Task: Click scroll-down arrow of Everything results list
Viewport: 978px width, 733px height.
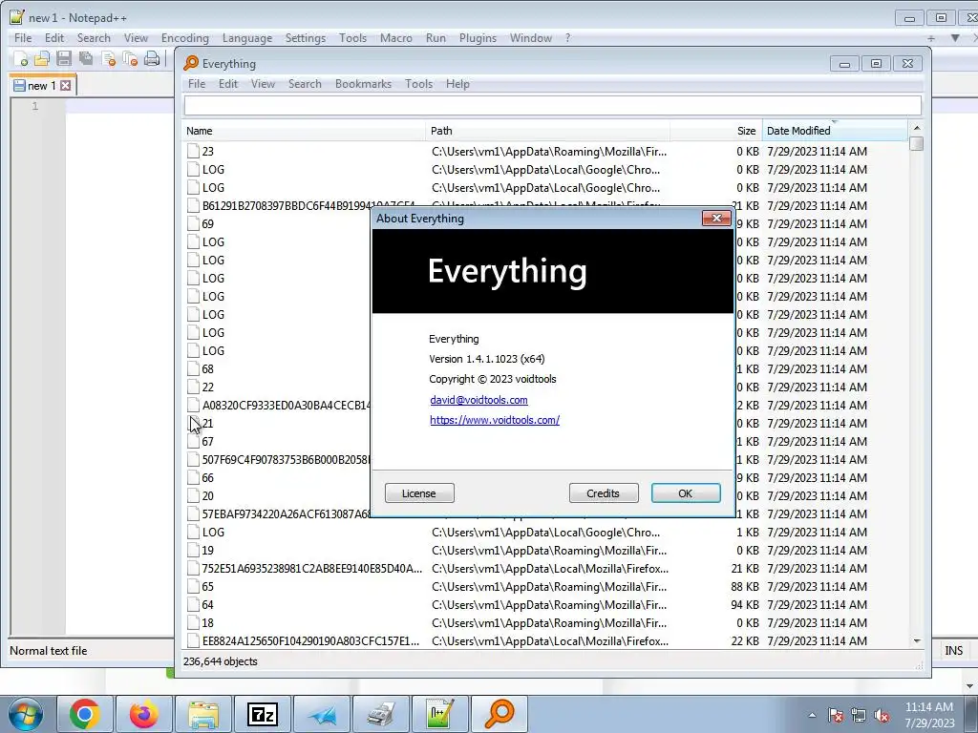Action: coord(916,640)
